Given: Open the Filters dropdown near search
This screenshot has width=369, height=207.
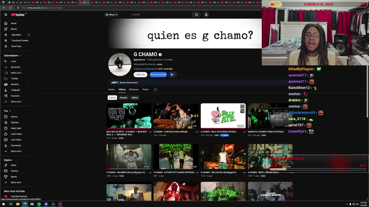Looking at the screenshot, I should click(x=111, y=15).
